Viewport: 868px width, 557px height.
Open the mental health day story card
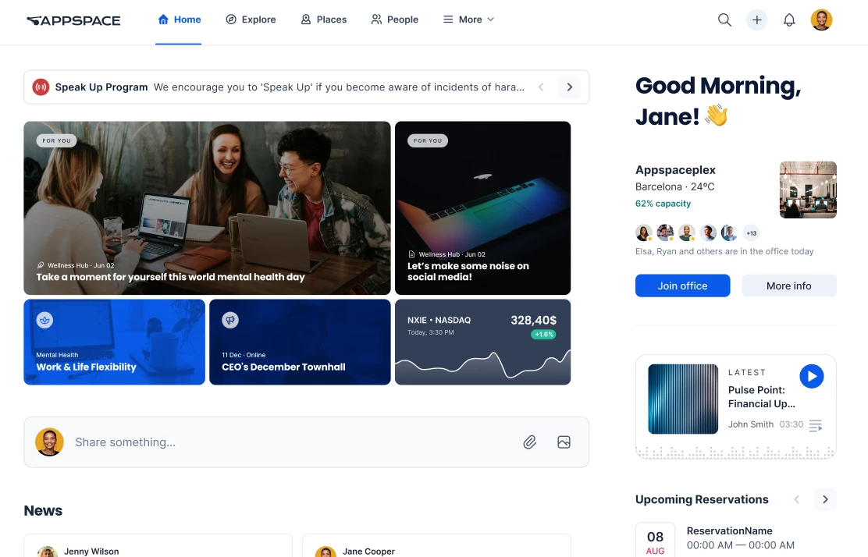207,208
